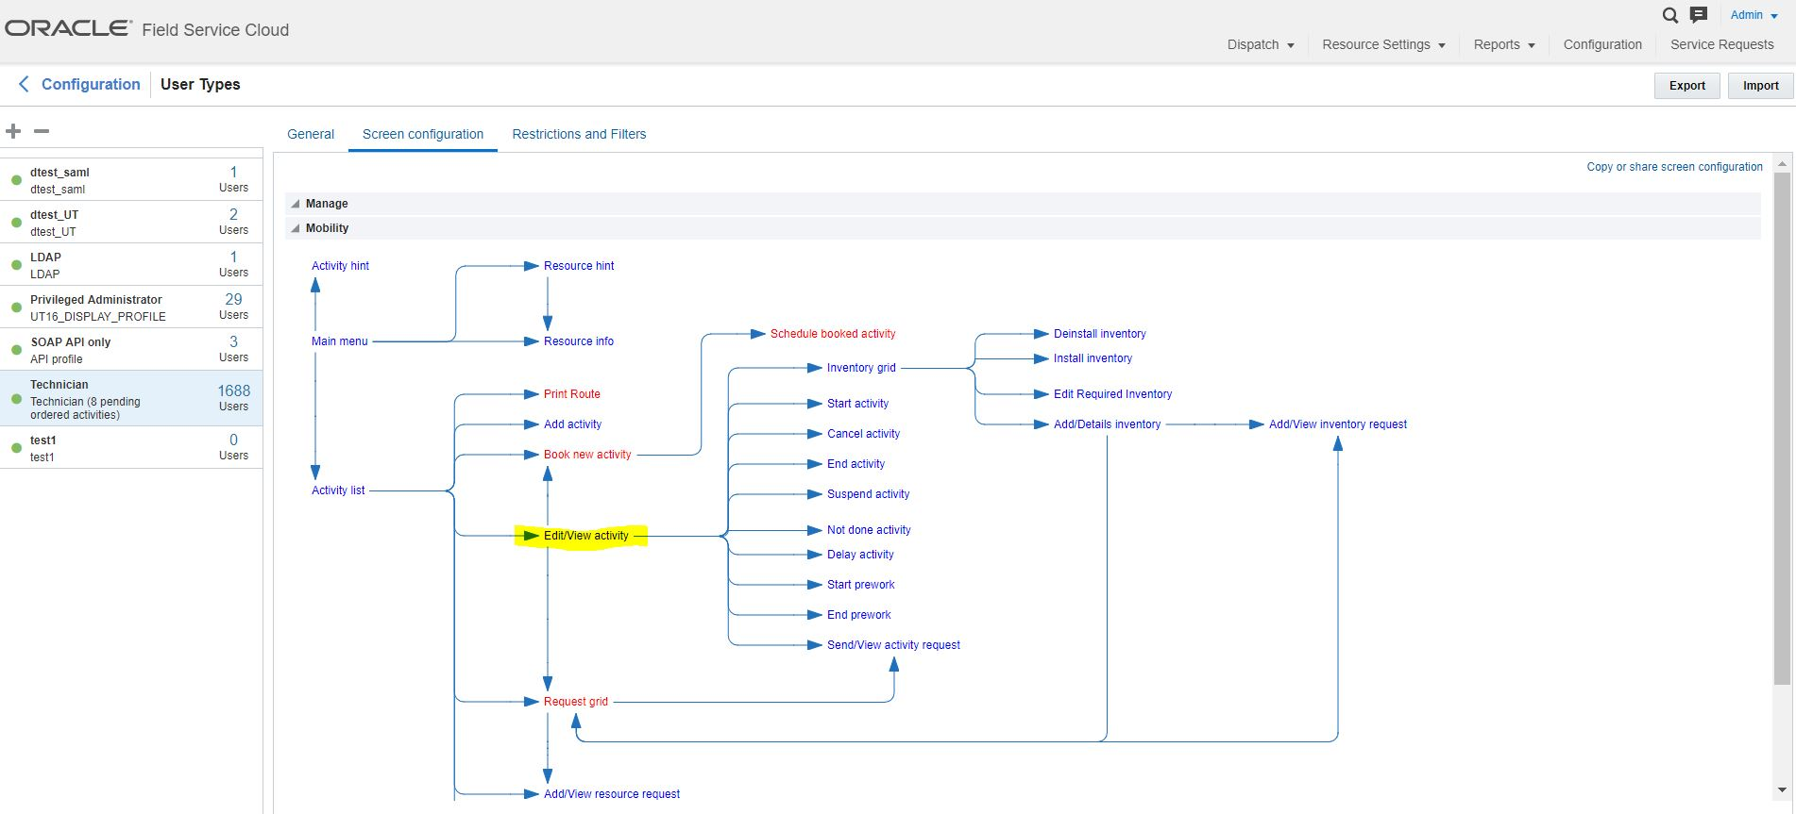
Task: Select the Privileged Administrator user type
Action: click(131, 307)
